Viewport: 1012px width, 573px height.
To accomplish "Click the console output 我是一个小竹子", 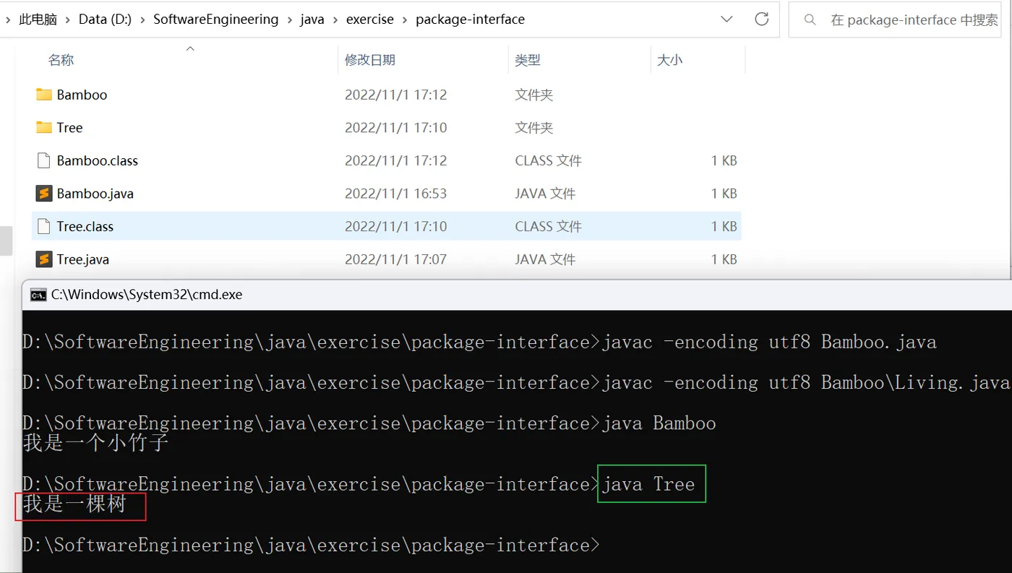I will pos(96,442).
